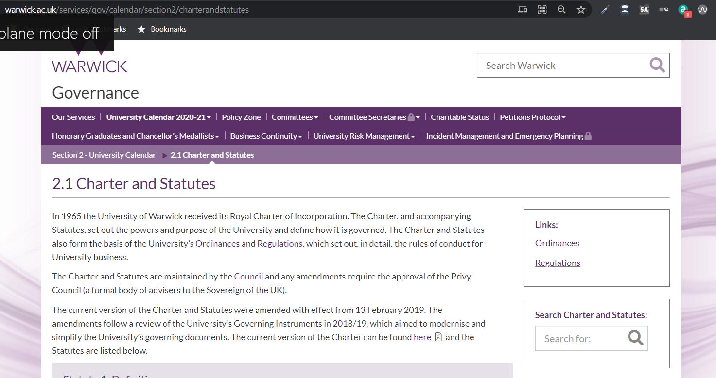Expand the Committees dropdown menu

click(x=295, y=117)
